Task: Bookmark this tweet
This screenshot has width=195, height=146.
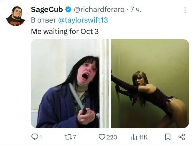Action: coord(168,137)
